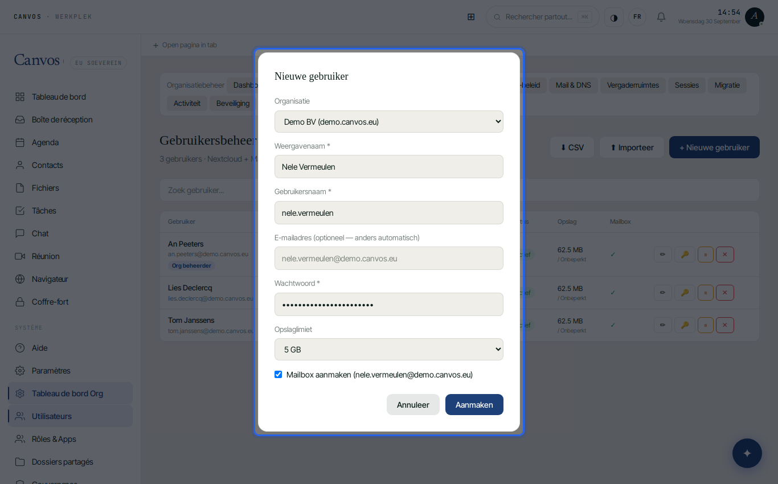The image size is (778, 484).
Task: Open Rôles & Apps in sidebar
Action: [70, 439]
